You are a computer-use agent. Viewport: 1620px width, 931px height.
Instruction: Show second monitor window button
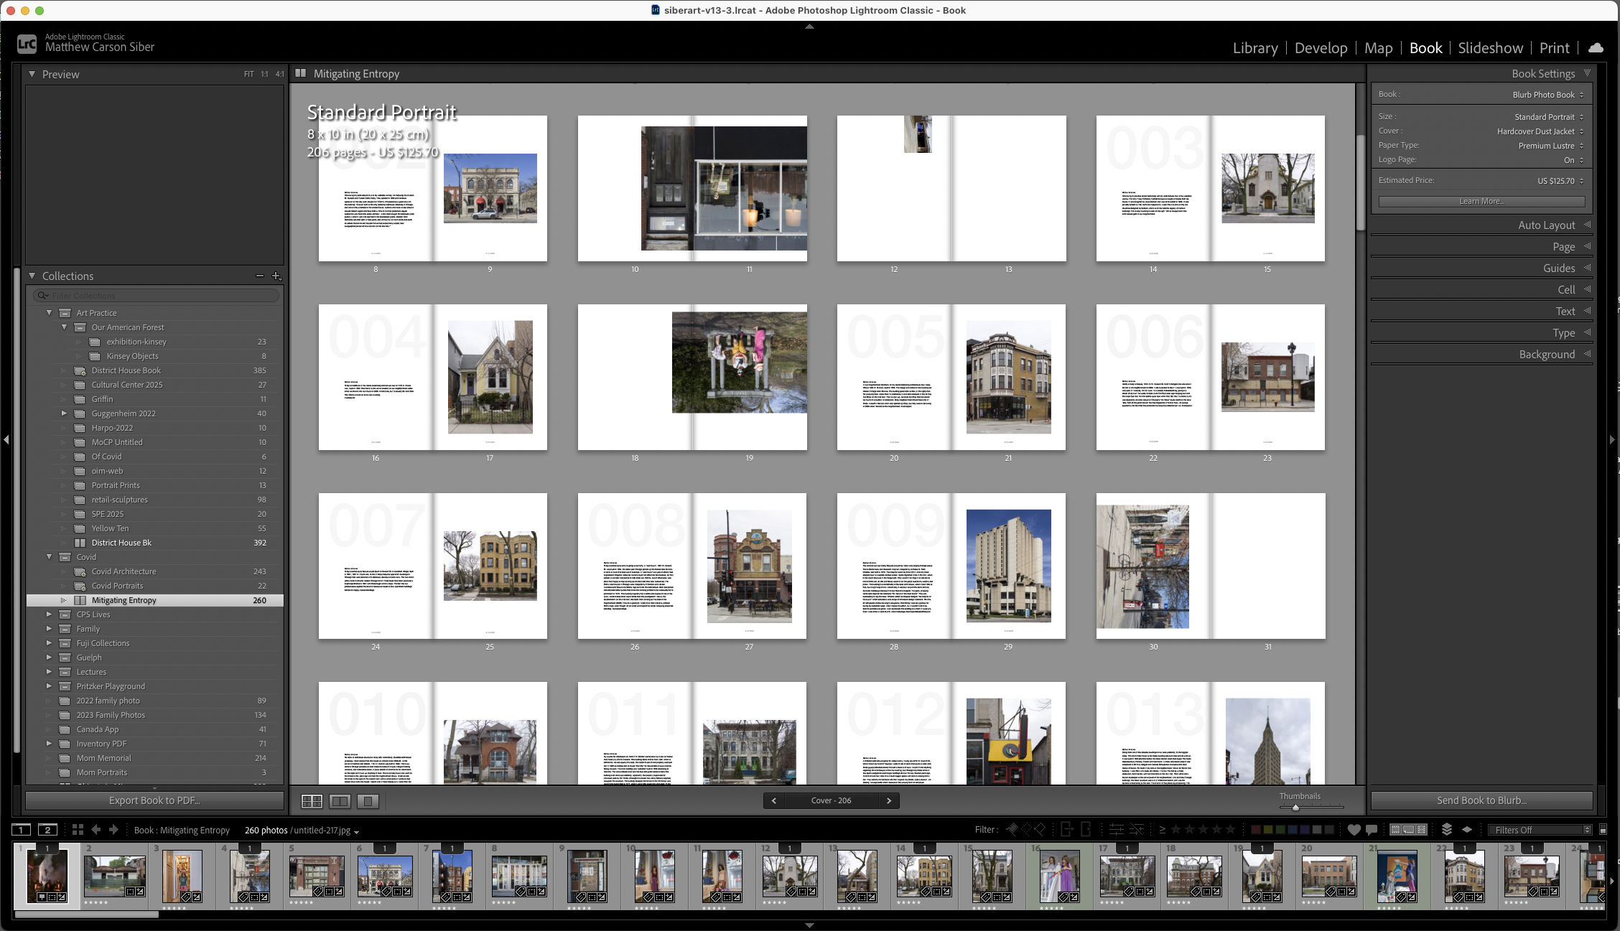pos(47,830)
